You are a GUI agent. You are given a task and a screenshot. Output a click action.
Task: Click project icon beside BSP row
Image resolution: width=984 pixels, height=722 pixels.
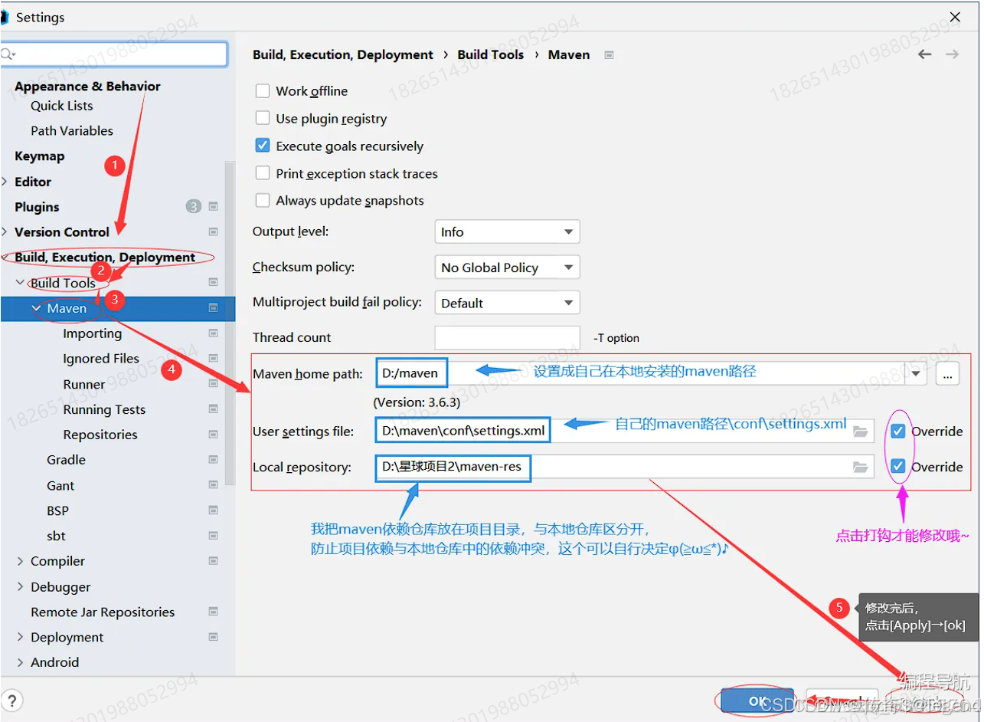click(x=213, y=510)
